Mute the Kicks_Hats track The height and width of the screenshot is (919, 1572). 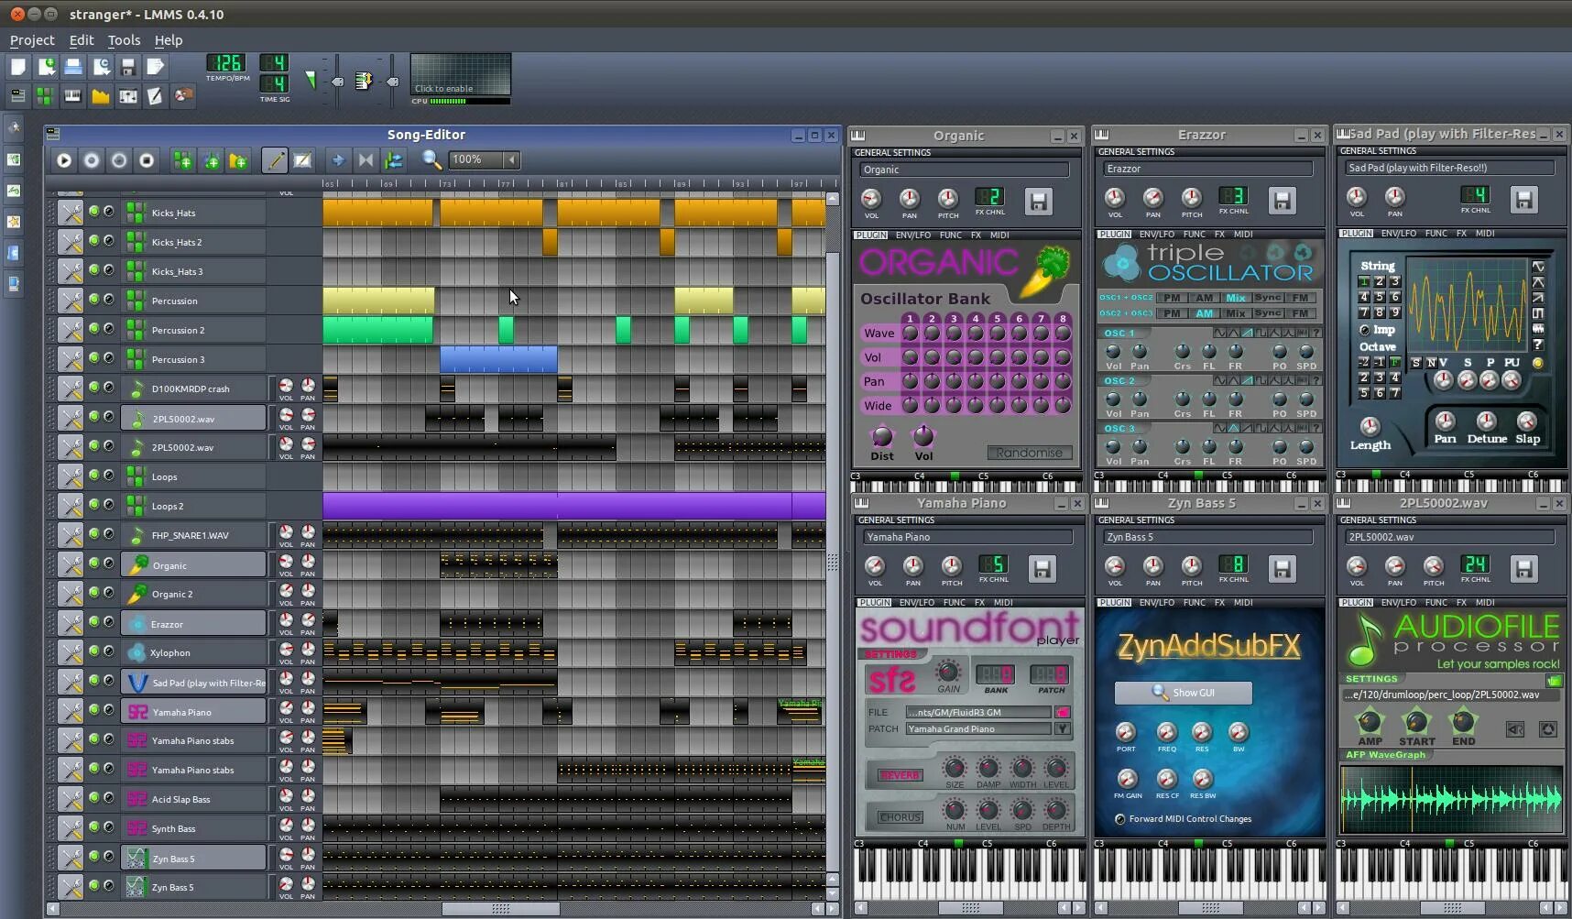point(93,212)
